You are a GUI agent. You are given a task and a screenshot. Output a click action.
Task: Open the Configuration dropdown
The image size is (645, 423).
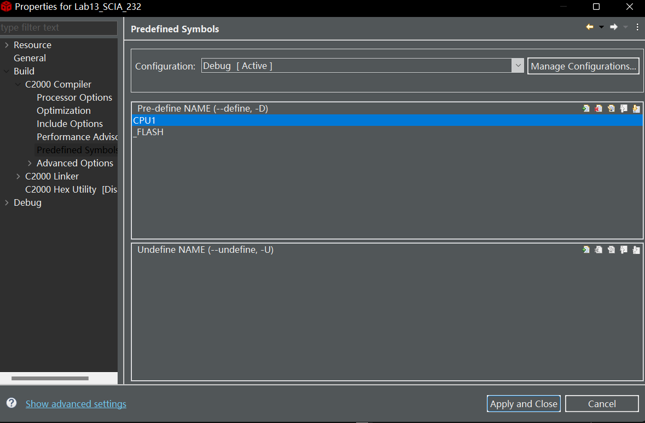pyautogui.click(x=518, y=66)
